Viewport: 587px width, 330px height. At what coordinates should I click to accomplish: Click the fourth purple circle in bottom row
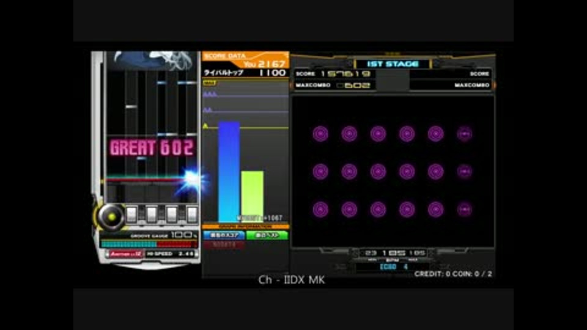(x=407, y=210)
